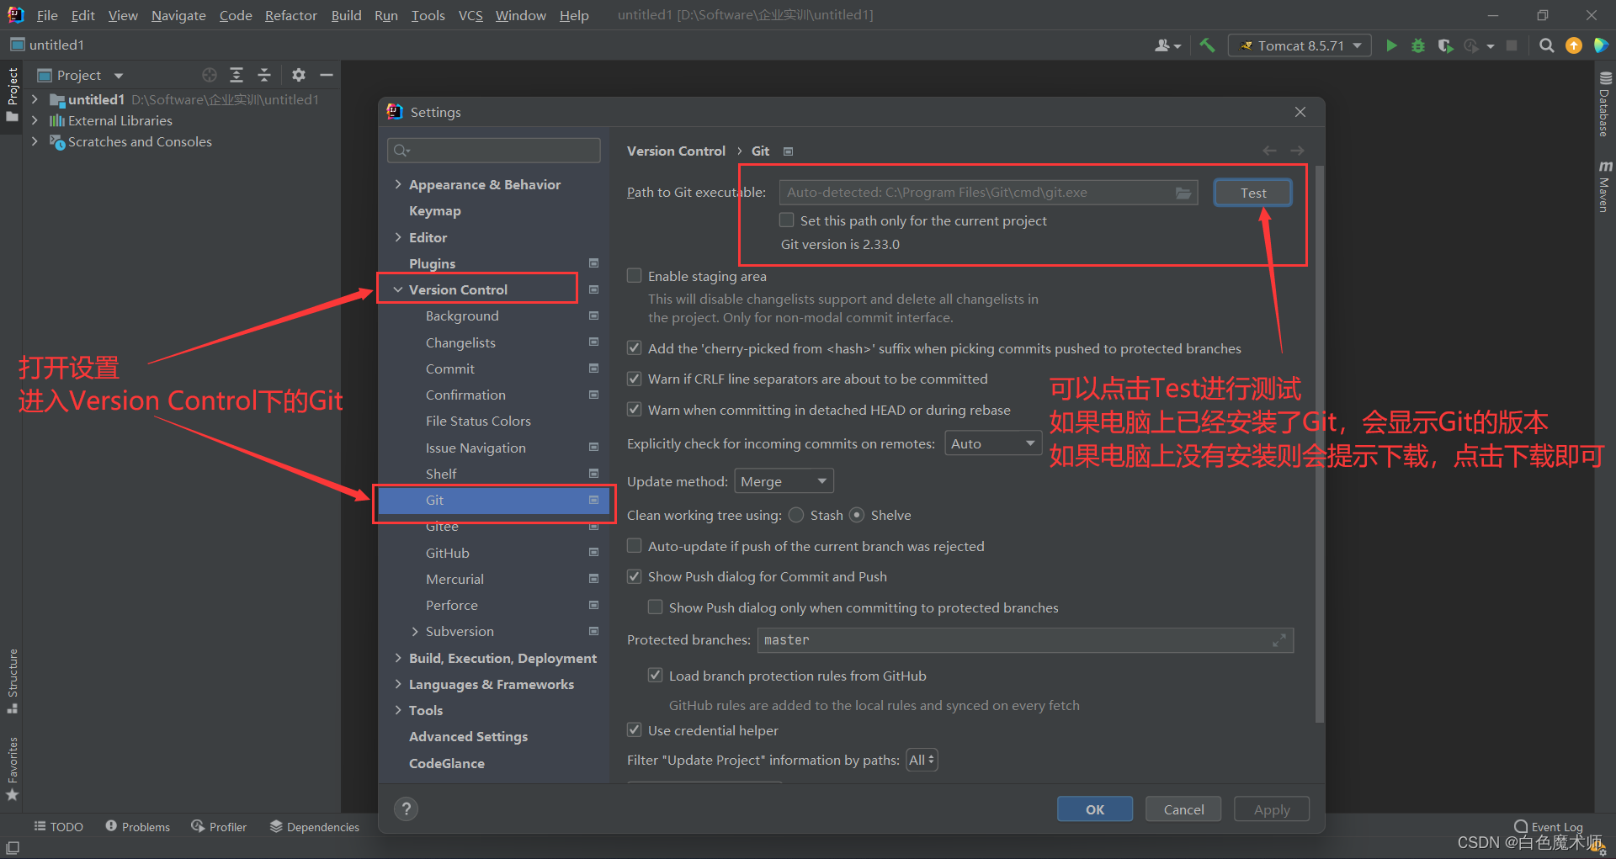Expand Build, Execution, Deployment section

tap(397, 658)
